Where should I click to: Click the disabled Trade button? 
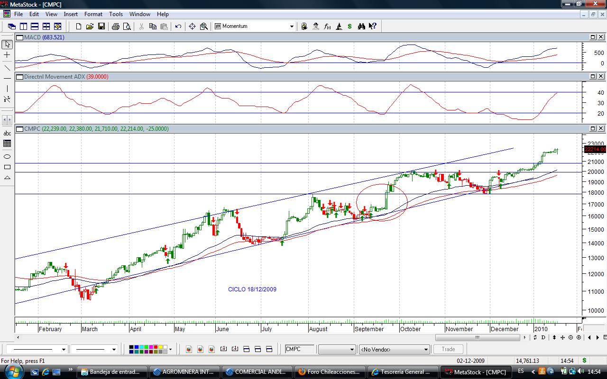click(x=448, y=349)
